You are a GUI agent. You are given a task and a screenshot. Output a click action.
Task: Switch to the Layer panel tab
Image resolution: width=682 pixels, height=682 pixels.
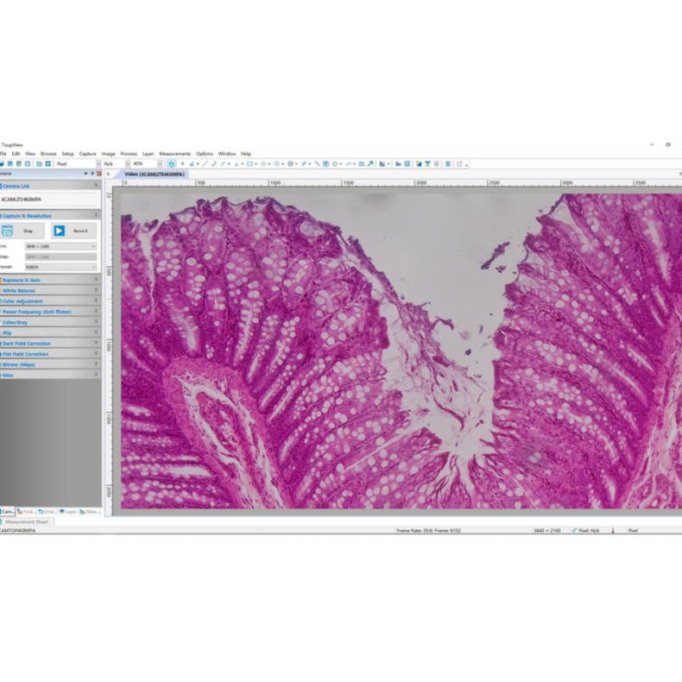pos(69,511)
